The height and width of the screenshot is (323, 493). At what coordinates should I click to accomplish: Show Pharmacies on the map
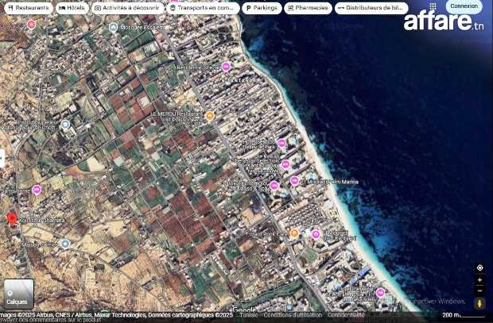308,8
